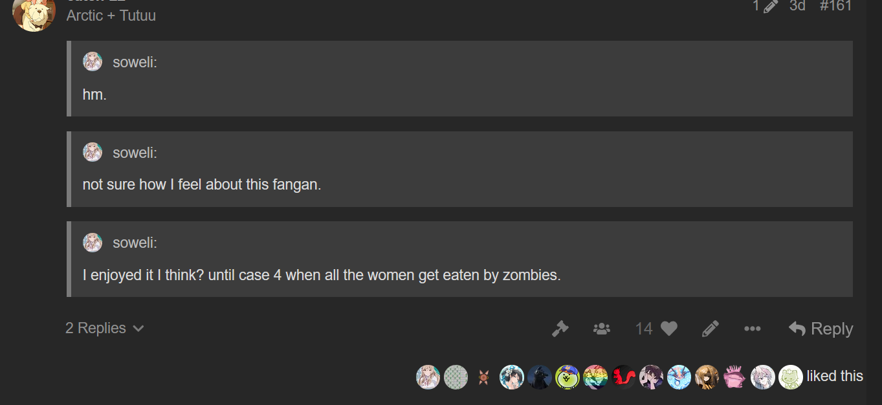Click soweli name in second quote
882x405 pixels.
point(135,153)
